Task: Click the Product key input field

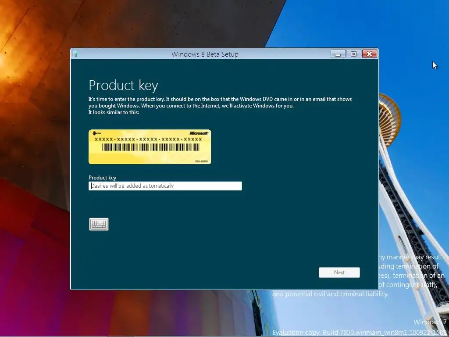Action: (x=165, y=186)
